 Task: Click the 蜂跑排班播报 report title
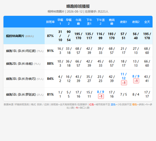pos(78,6)
